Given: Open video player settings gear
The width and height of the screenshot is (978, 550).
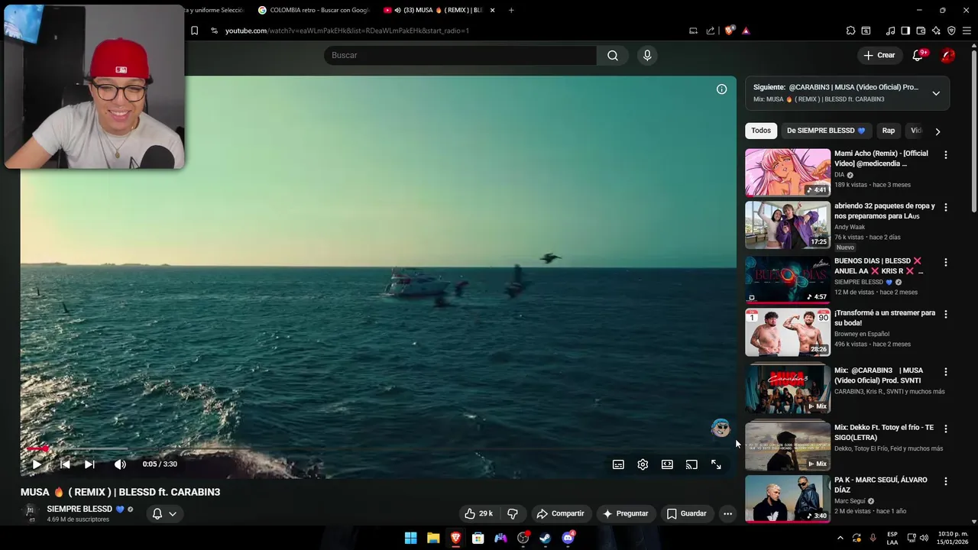Looking at the screenshot, I should pyautogui.click(x=643, y=464).
